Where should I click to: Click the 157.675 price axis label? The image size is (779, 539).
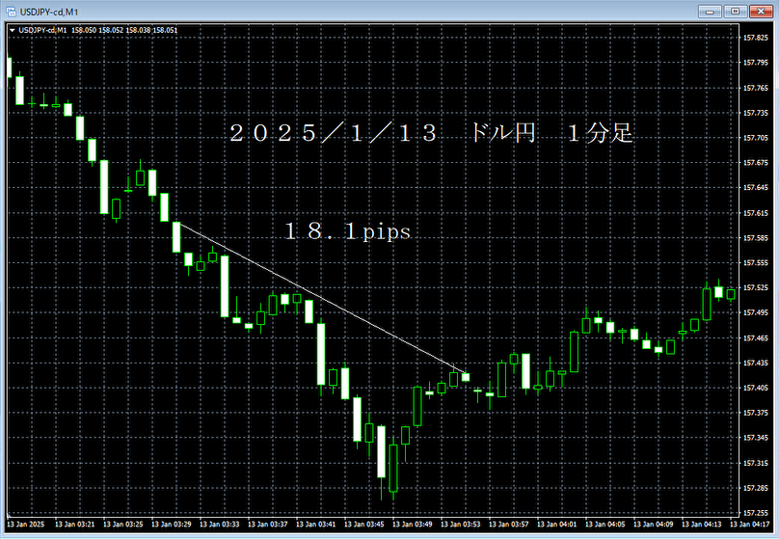coord(755,162)
